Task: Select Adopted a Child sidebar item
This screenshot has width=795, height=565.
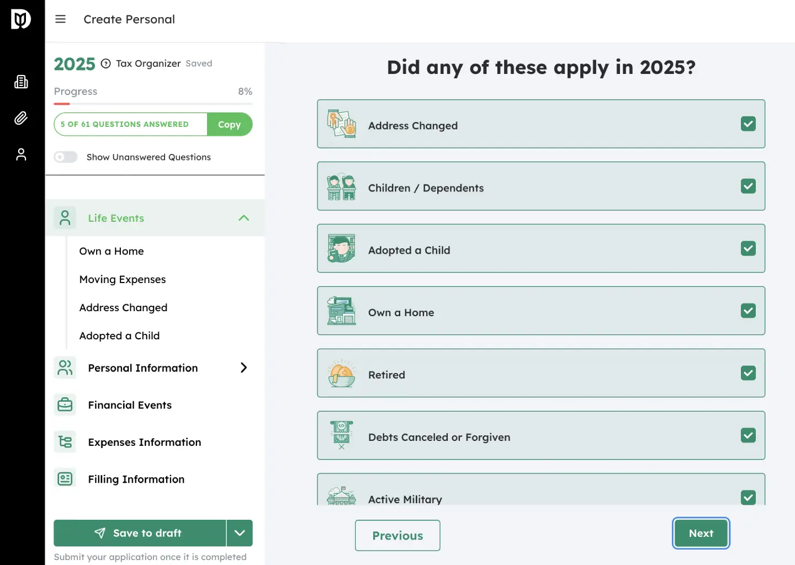Action: (x=119, y=336)
